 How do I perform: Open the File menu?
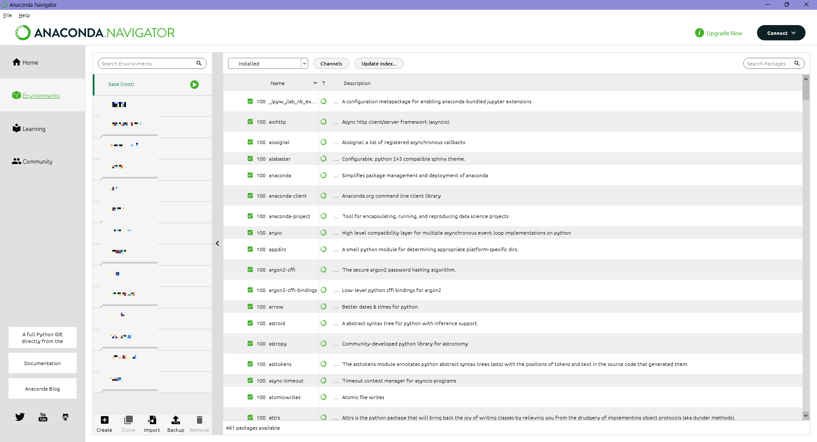coord(8,15)
